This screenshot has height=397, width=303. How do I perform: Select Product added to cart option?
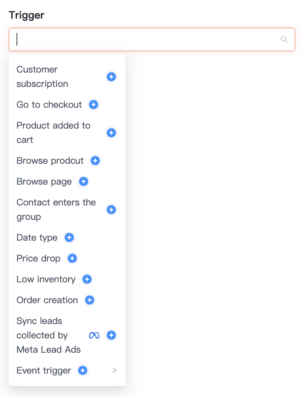click(x=67, y=132)
